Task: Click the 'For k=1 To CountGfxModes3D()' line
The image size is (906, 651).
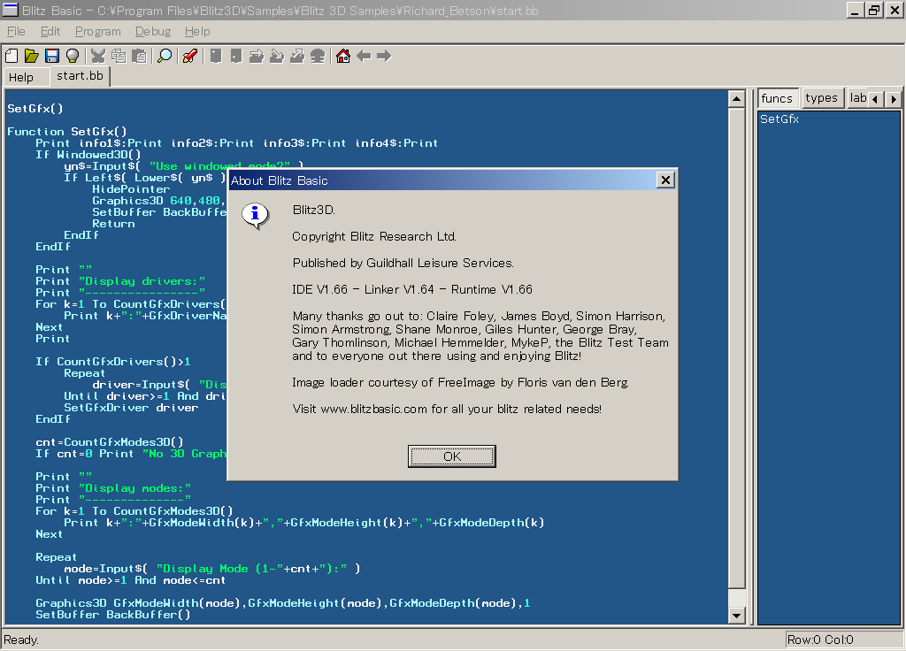Action: click(134, 511)
